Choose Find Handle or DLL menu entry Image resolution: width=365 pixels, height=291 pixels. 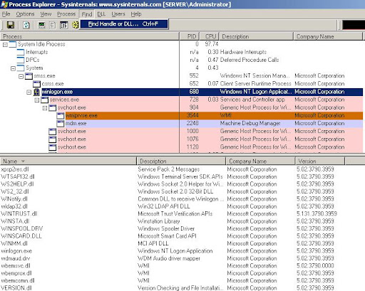coord(124,24)
